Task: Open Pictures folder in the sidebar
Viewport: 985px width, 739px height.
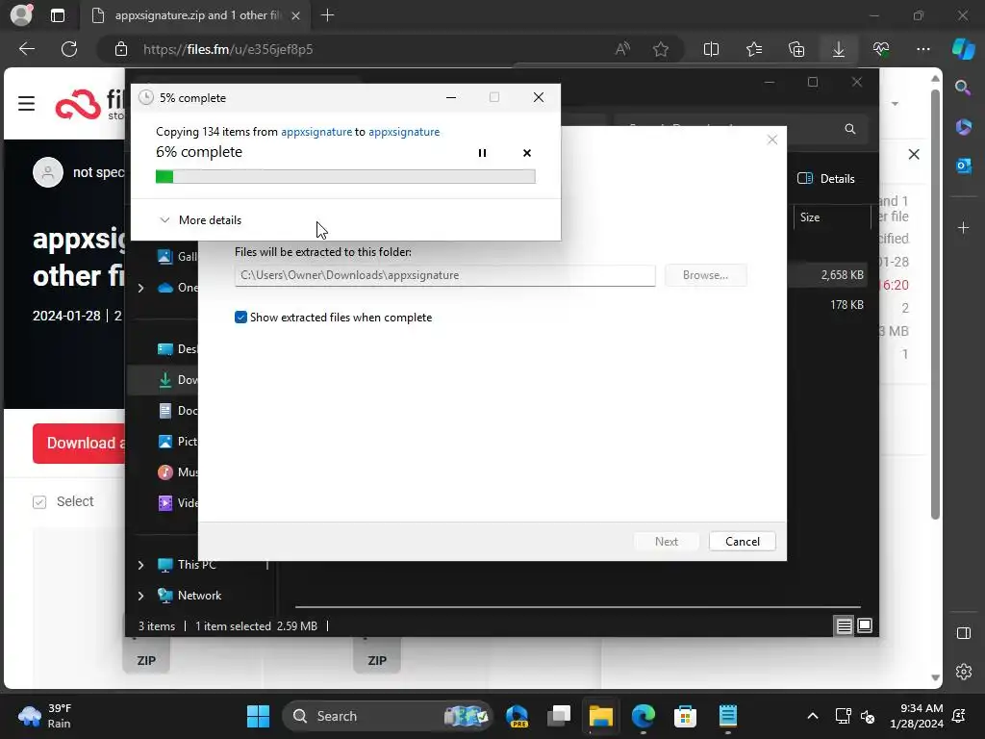Action: click(x=177, y=441)
